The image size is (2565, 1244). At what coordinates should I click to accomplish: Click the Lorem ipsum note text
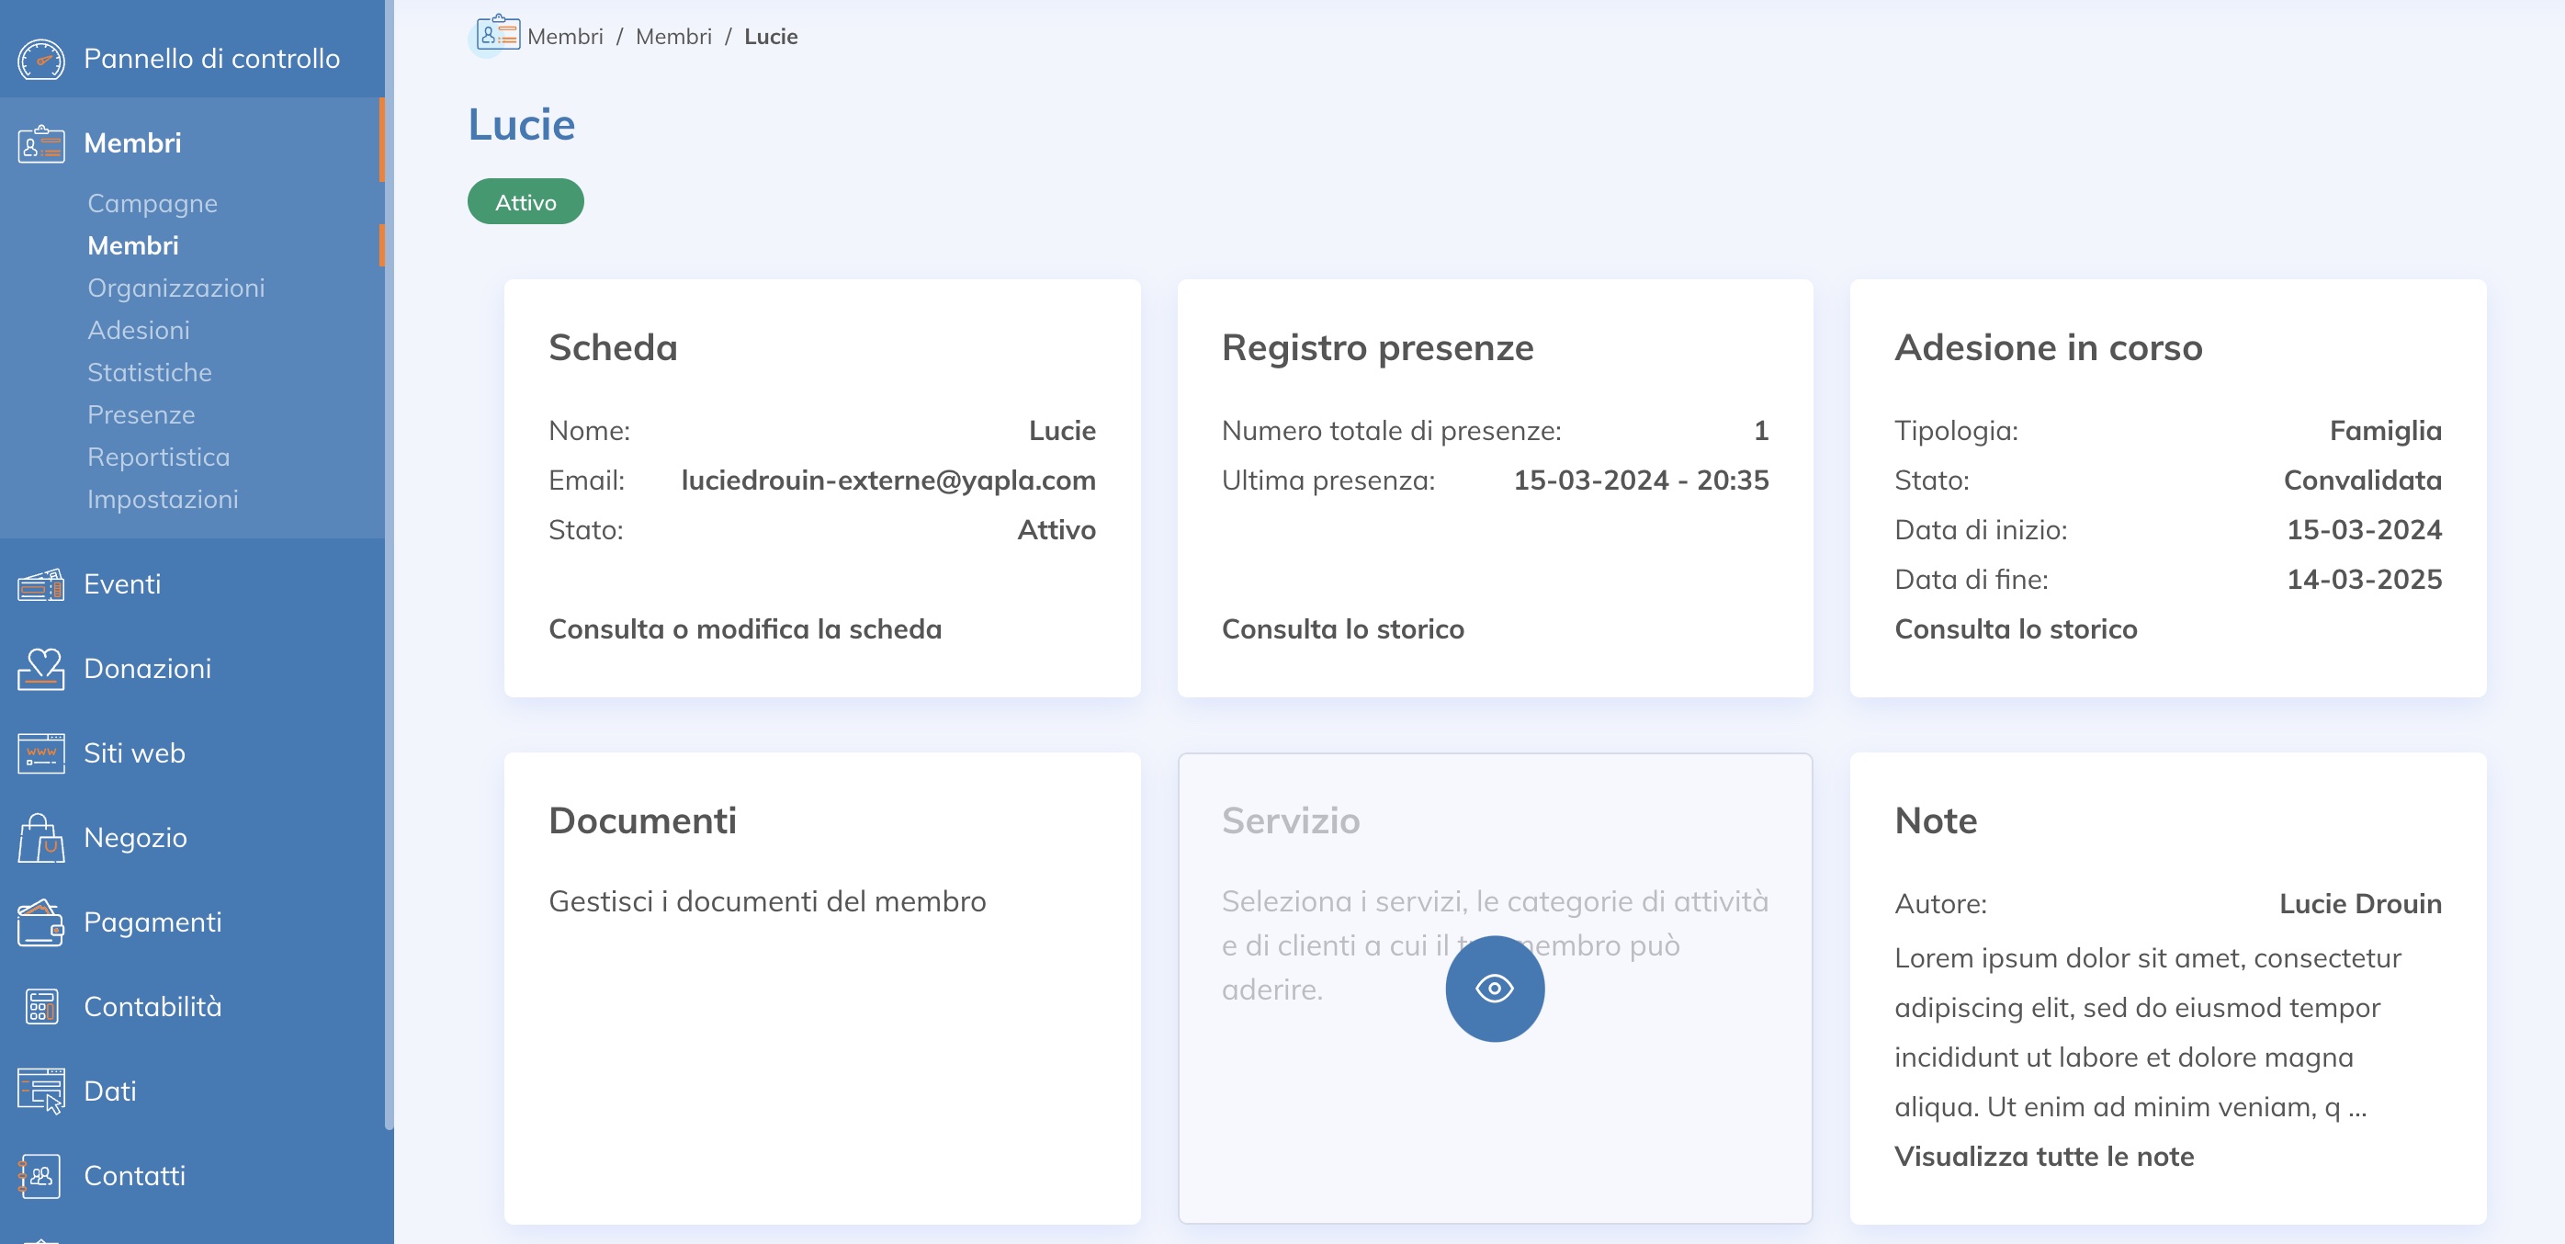click(x=2148, y=1033)
